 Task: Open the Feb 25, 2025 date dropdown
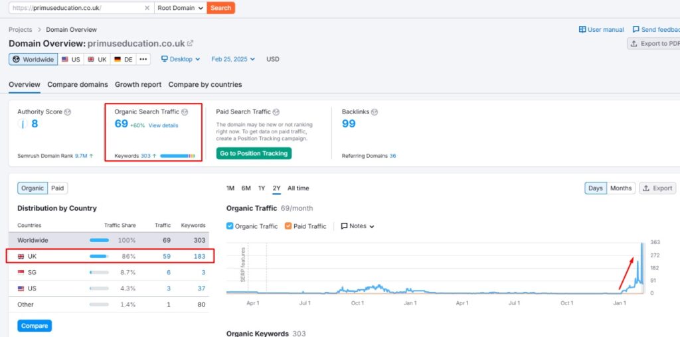coord(233,59)
